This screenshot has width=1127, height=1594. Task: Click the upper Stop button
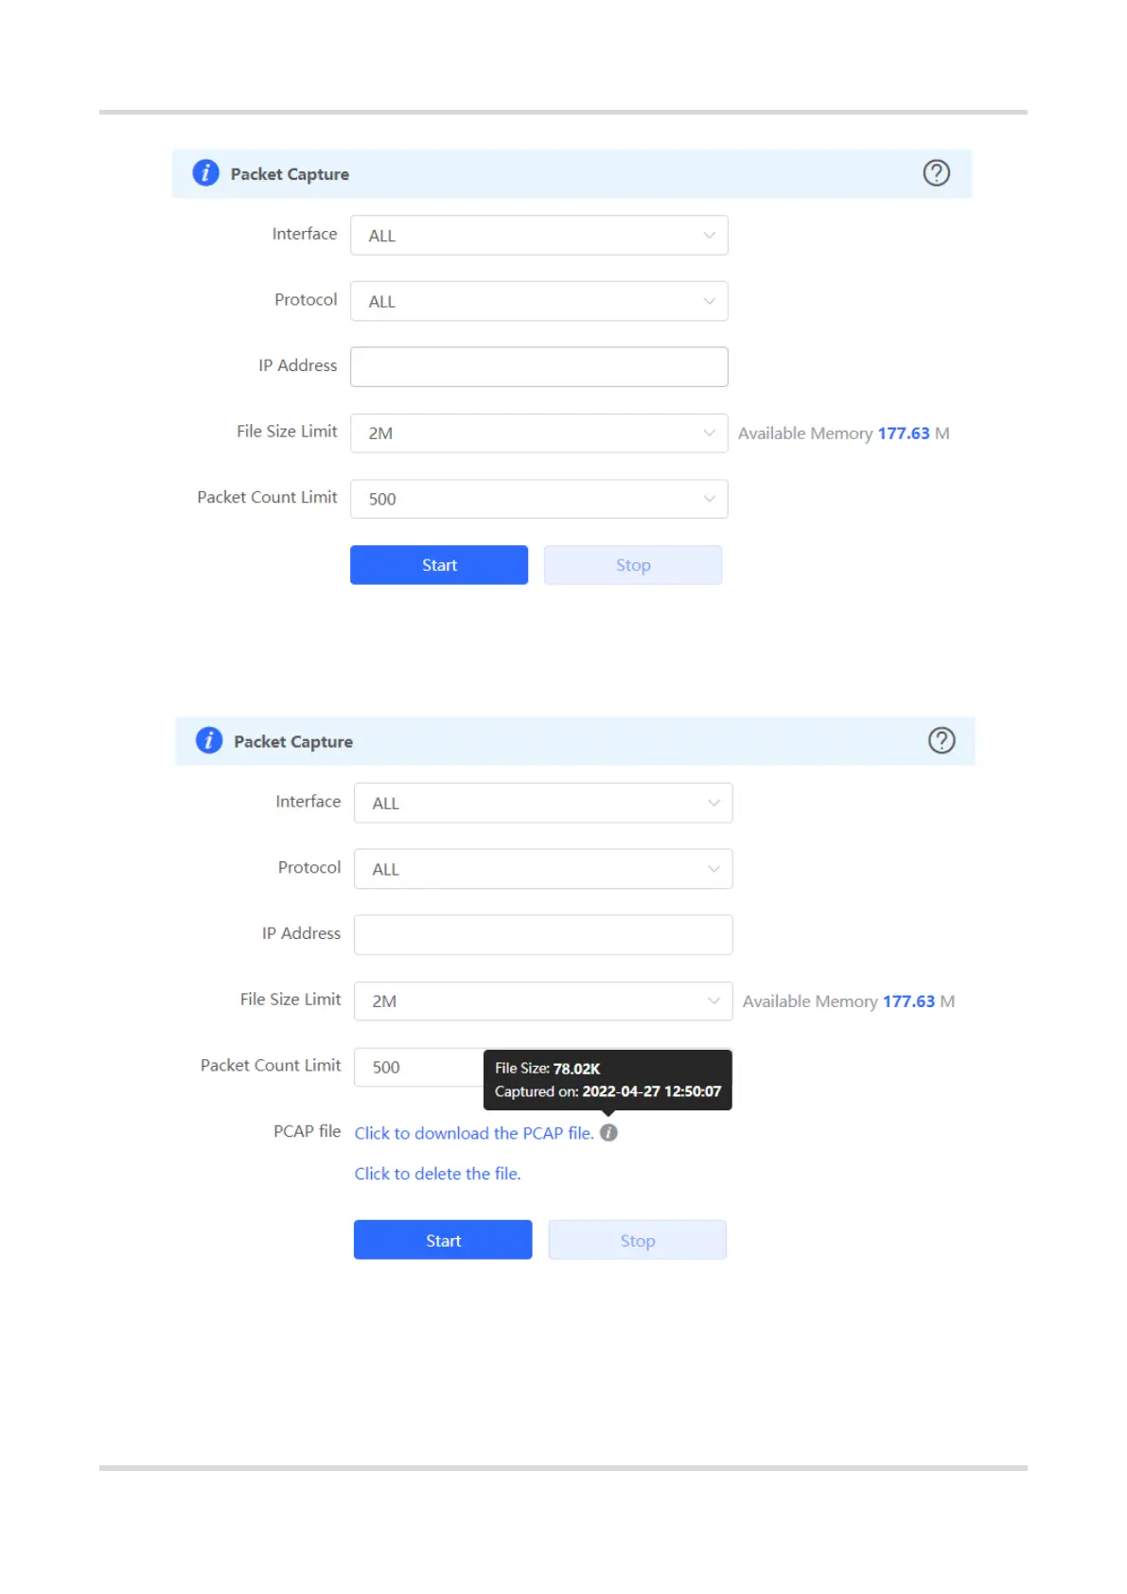coord(633,565)
